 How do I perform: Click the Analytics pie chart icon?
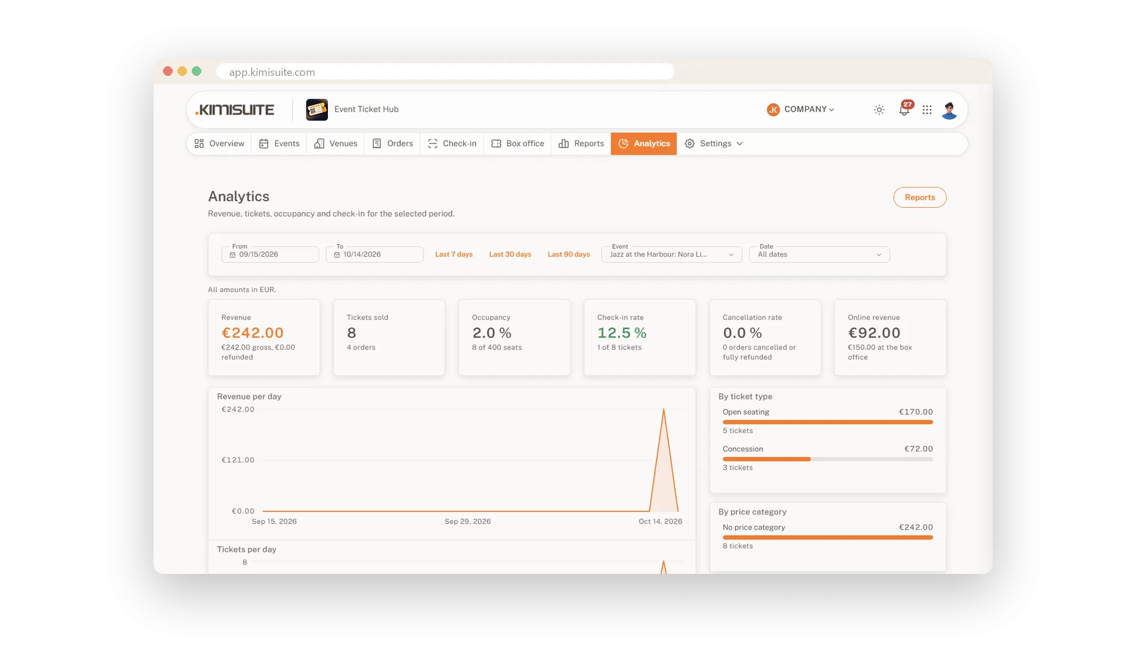click(x=623, y=144)
